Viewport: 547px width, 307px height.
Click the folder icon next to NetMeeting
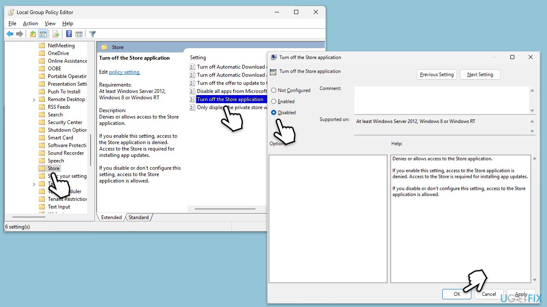[42, 46]
